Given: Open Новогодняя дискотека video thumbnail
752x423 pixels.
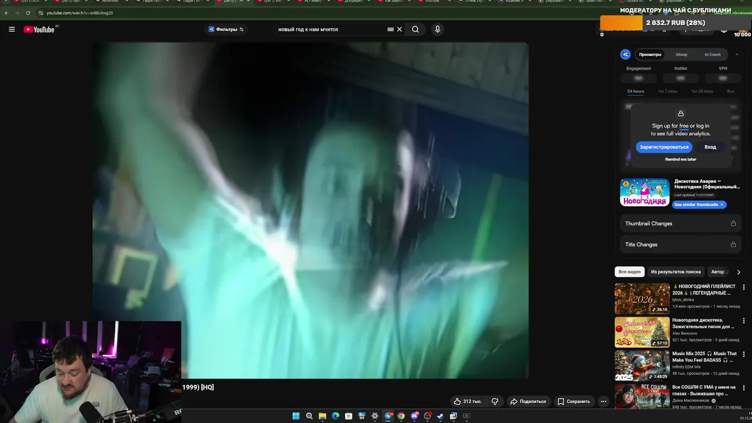Looking at the screenshot, I should (642, 332).
